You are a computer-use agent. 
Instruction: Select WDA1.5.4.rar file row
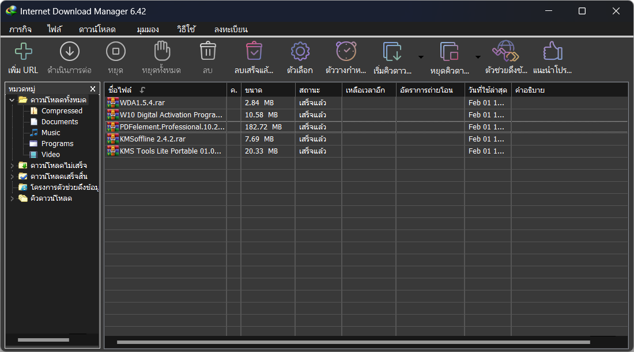point(367,103)
